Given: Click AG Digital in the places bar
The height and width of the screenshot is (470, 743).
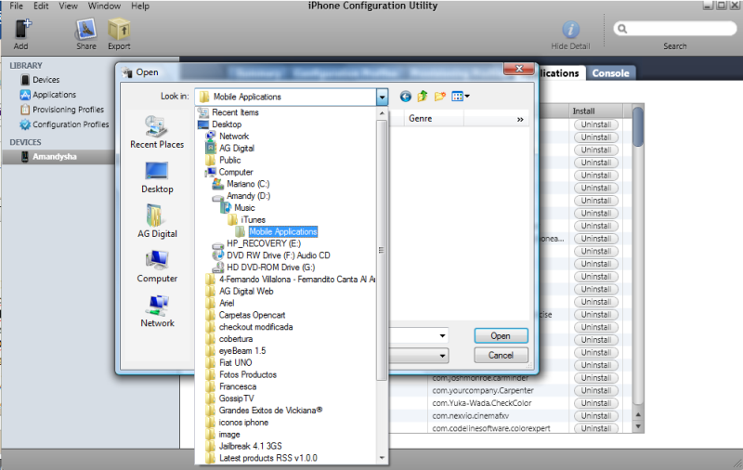Looking at the screenshot, I should click(x=157, y=221).
